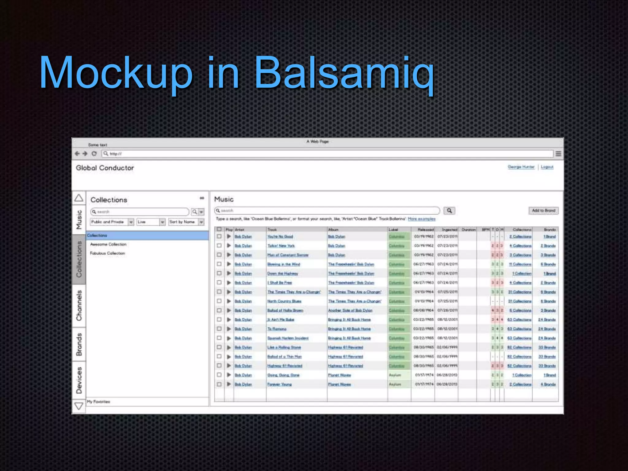This screenshot has height=471, width=628.
Task: Switch to the Brands sidebar tab
Action: [79, 344]
